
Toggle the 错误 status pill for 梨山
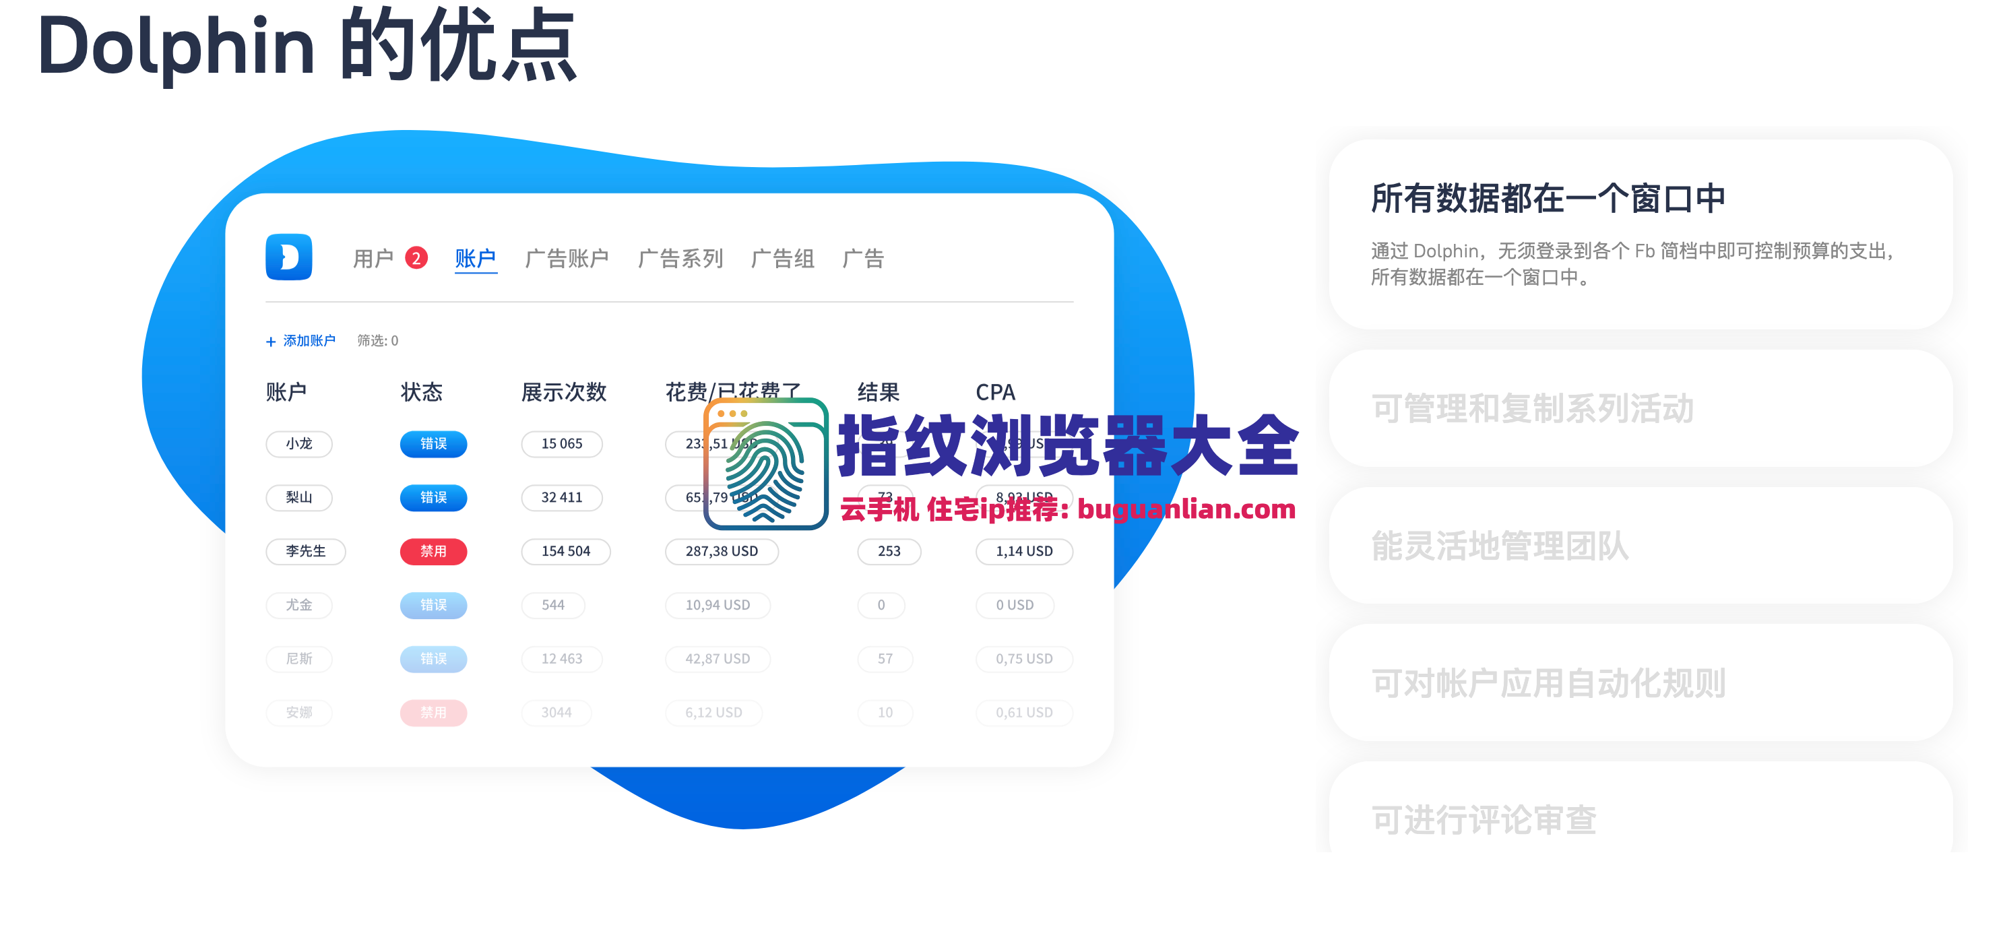point(433,497)
